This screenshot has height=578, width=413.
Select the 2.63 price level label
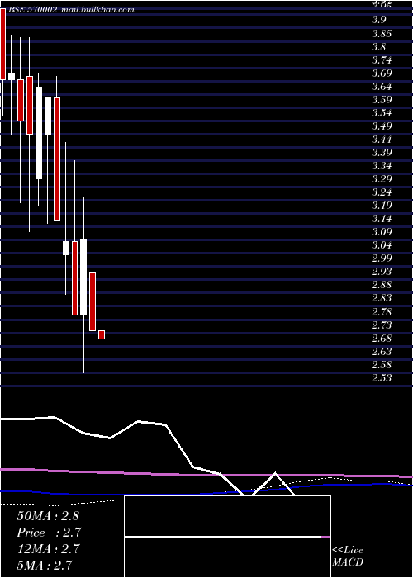click(x=382, y=351)
